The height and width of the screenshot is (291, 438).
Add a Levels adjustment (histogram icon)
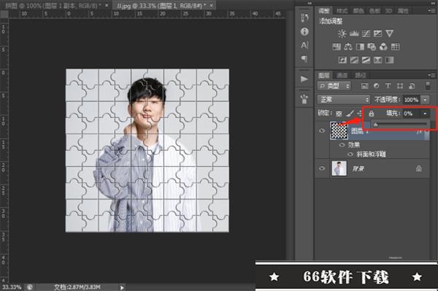[x=354, y=34]
